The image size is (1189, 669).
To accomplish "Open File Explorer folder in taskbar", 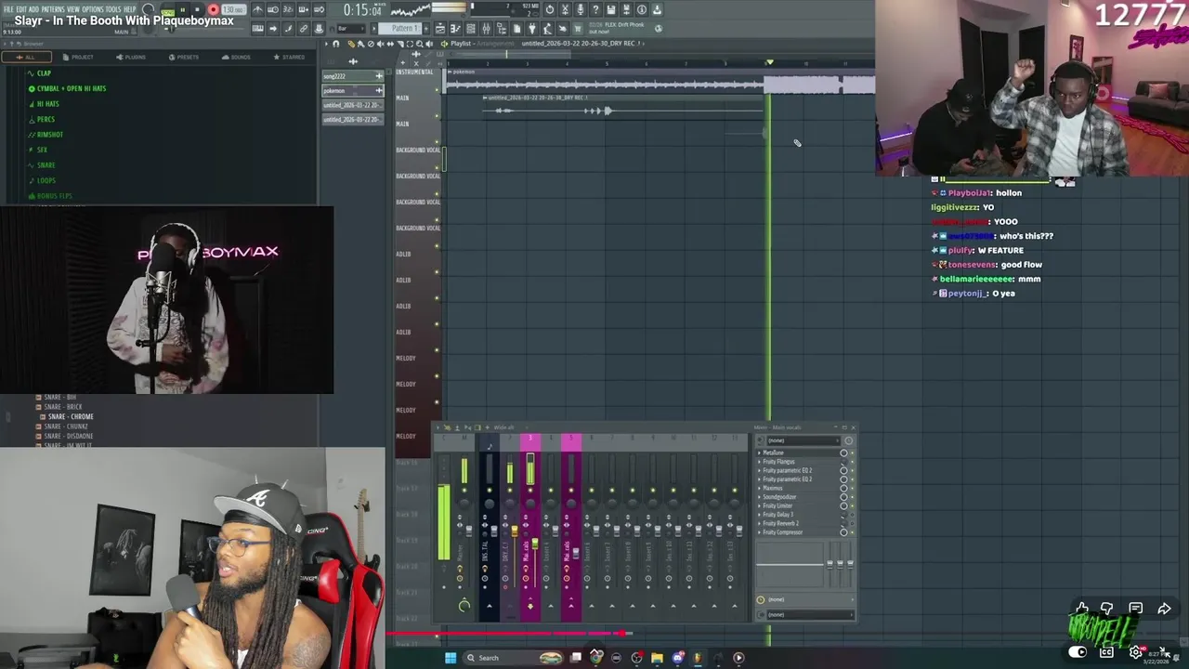I will 657,658.
